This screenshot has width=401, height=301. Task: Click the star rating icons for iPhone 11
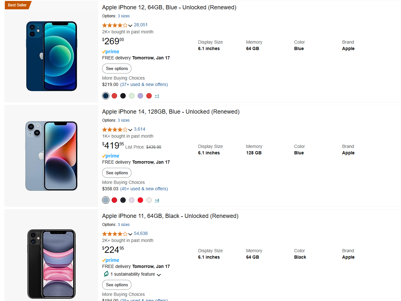coord(115,234)
